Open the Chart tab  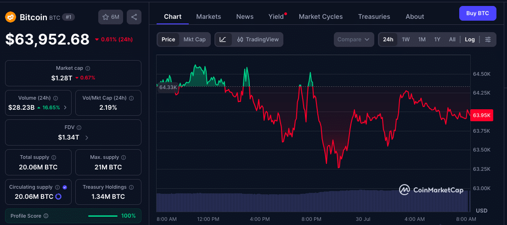[x=173, y=17]
